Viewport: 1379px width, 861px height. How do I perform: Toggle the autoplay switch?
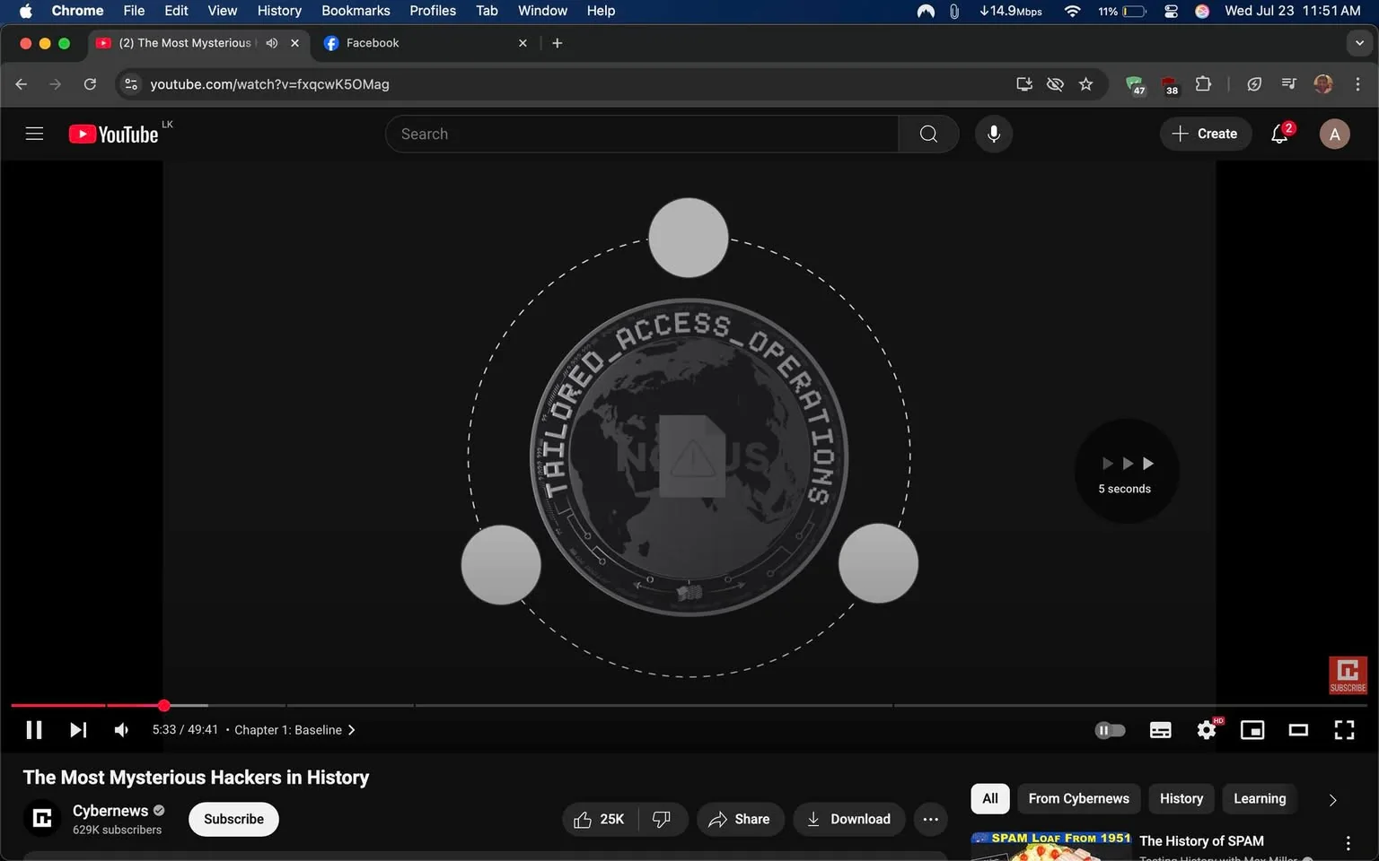click(1111, 730)
